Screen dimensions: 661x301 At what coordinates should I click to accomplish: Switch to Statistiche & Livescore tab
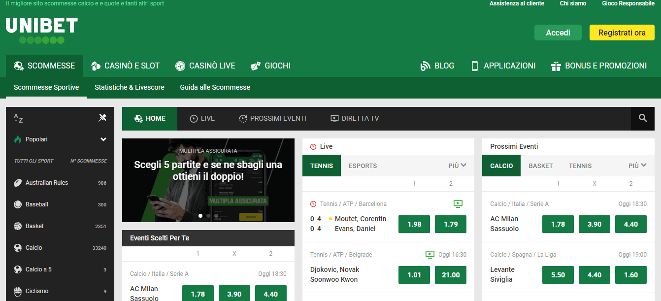click(130, 87)
